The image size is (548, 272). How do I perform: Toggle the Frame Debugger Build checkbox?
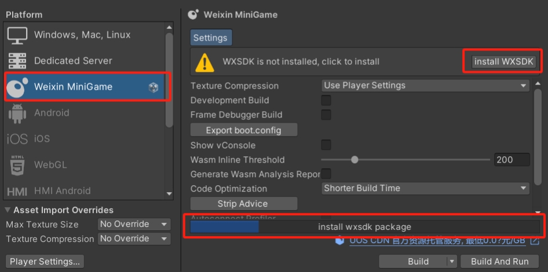(x=326, y=115)
